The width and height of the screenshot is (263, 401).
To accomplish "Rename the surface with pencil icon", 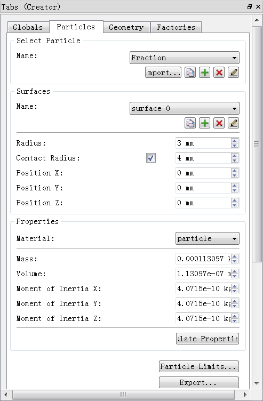I will coord(233,123).
